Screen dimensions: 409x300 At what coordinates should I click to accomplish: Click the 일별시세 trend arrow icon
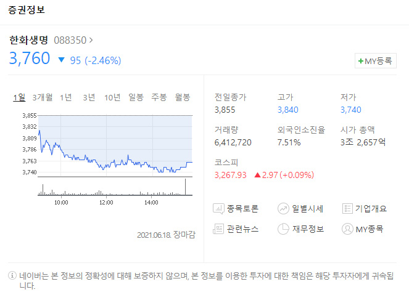click(283, 209)
